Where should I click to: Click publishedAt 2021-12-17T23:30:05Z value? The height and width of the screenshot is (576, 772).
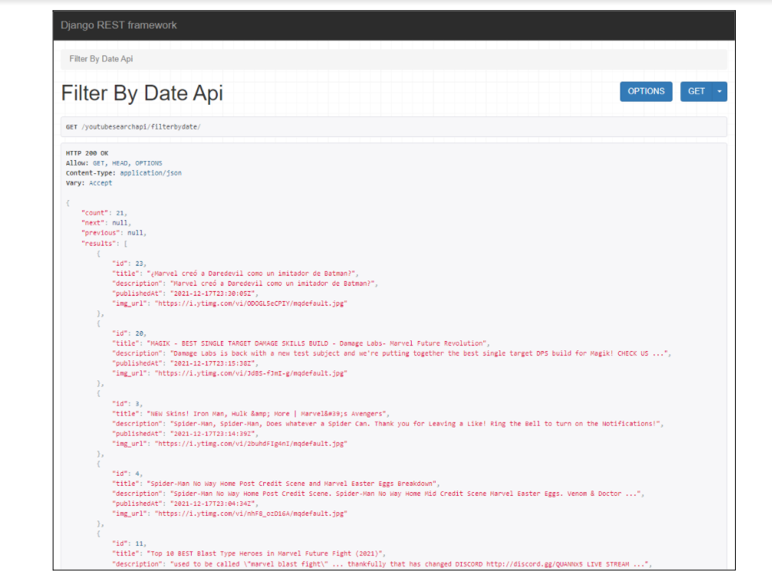[x=214, y=293]
